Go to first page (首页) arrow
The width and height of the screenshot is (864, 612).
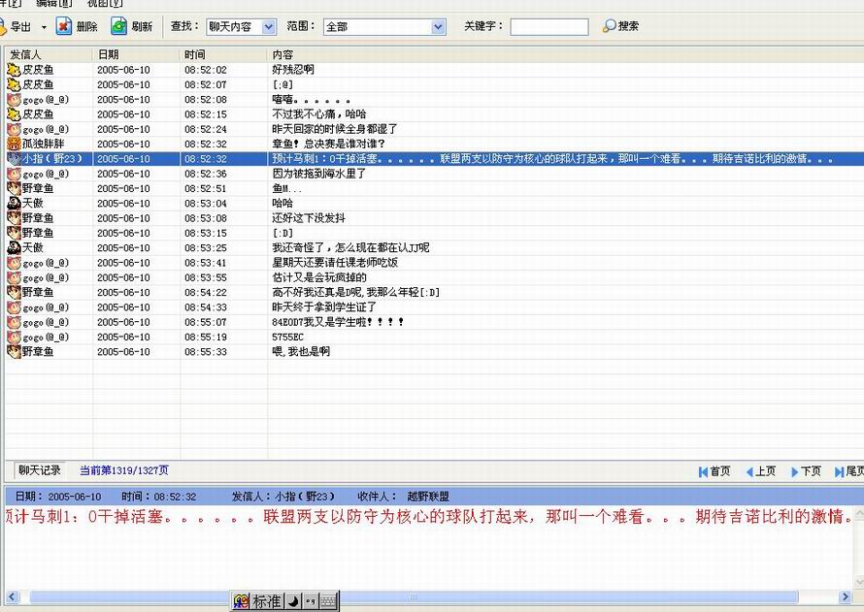[703, 471]
